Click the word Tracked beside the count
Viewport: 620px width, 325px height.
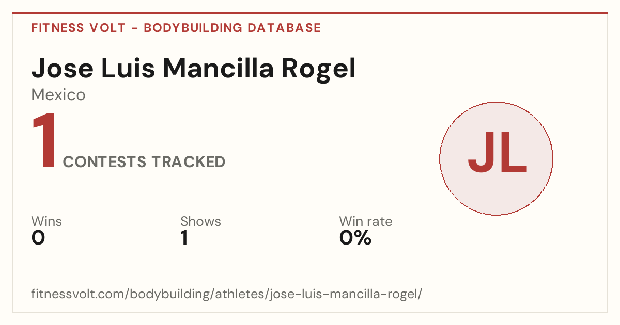189,162
